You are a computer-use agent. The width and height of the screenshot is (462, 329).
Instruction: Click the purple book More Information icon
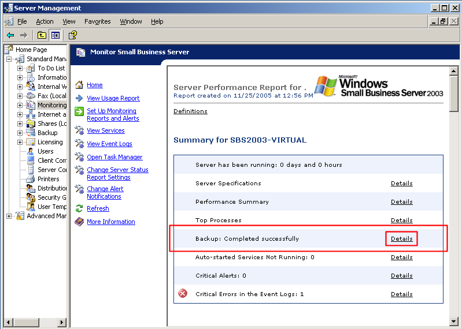79,222
